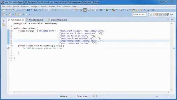Screen dimensions: 177x100
Task: Open the Debug configurations dropdown arrow
Action: [x=104, y=10]
